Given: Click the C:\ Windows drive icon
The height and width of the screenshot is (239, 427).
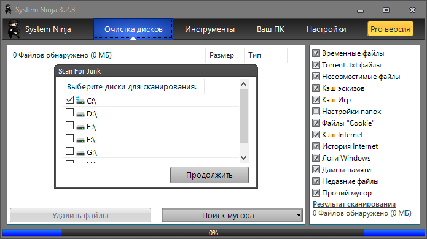Looking at the screenshot, I should 80,100.
